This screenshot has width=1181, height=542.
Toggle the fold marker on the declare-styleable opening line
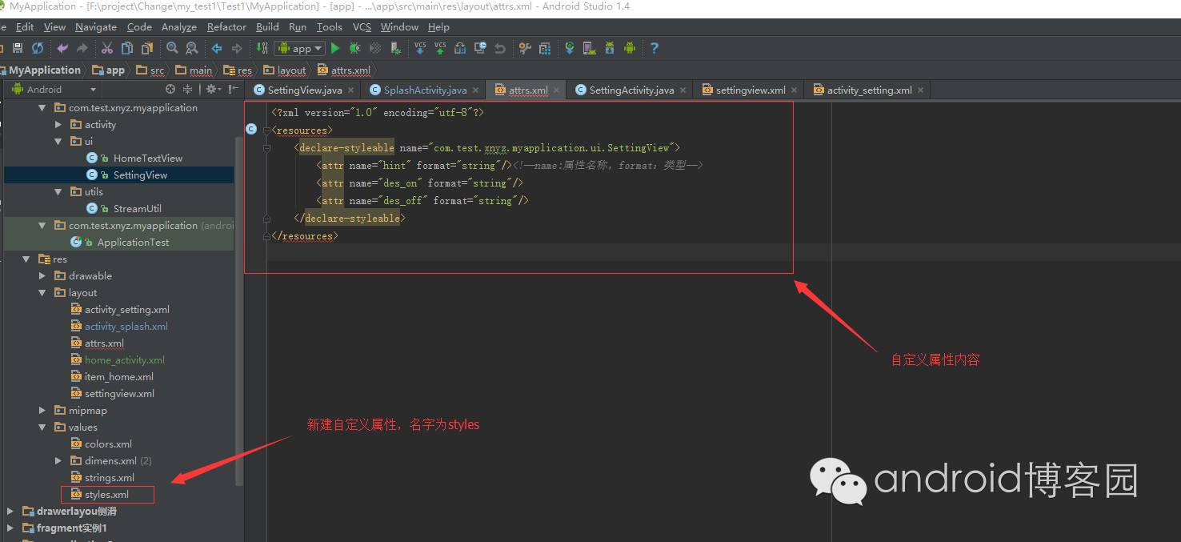coord(267,147)
